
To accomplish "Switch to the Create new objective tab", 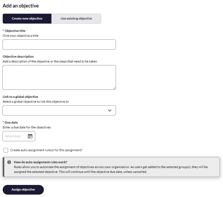I will (27, 19).
